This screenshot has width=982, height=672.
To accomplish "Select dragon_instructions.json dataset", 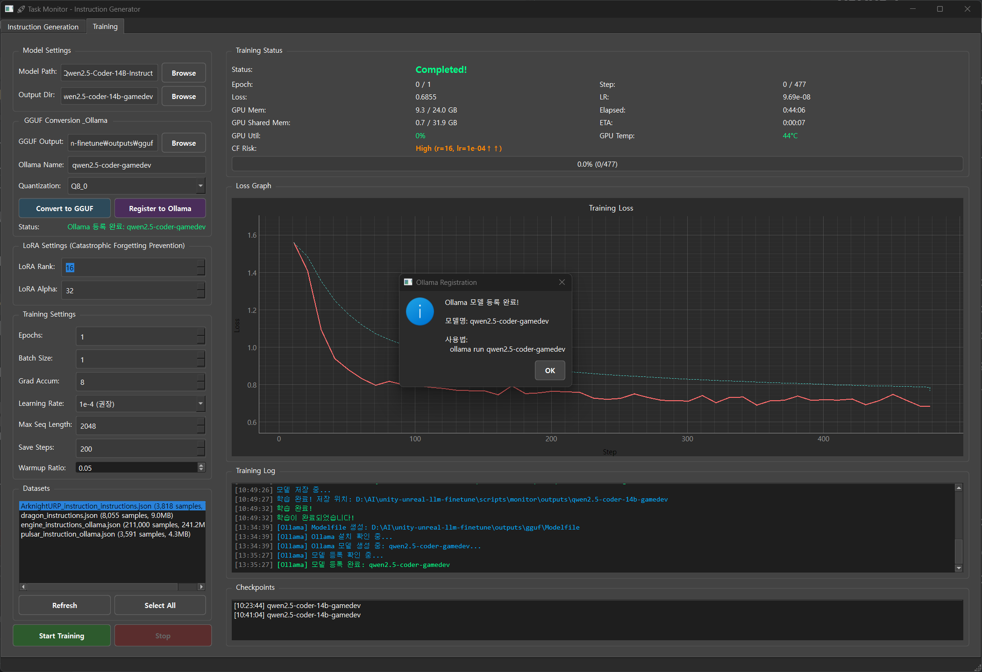I will 97,516.
